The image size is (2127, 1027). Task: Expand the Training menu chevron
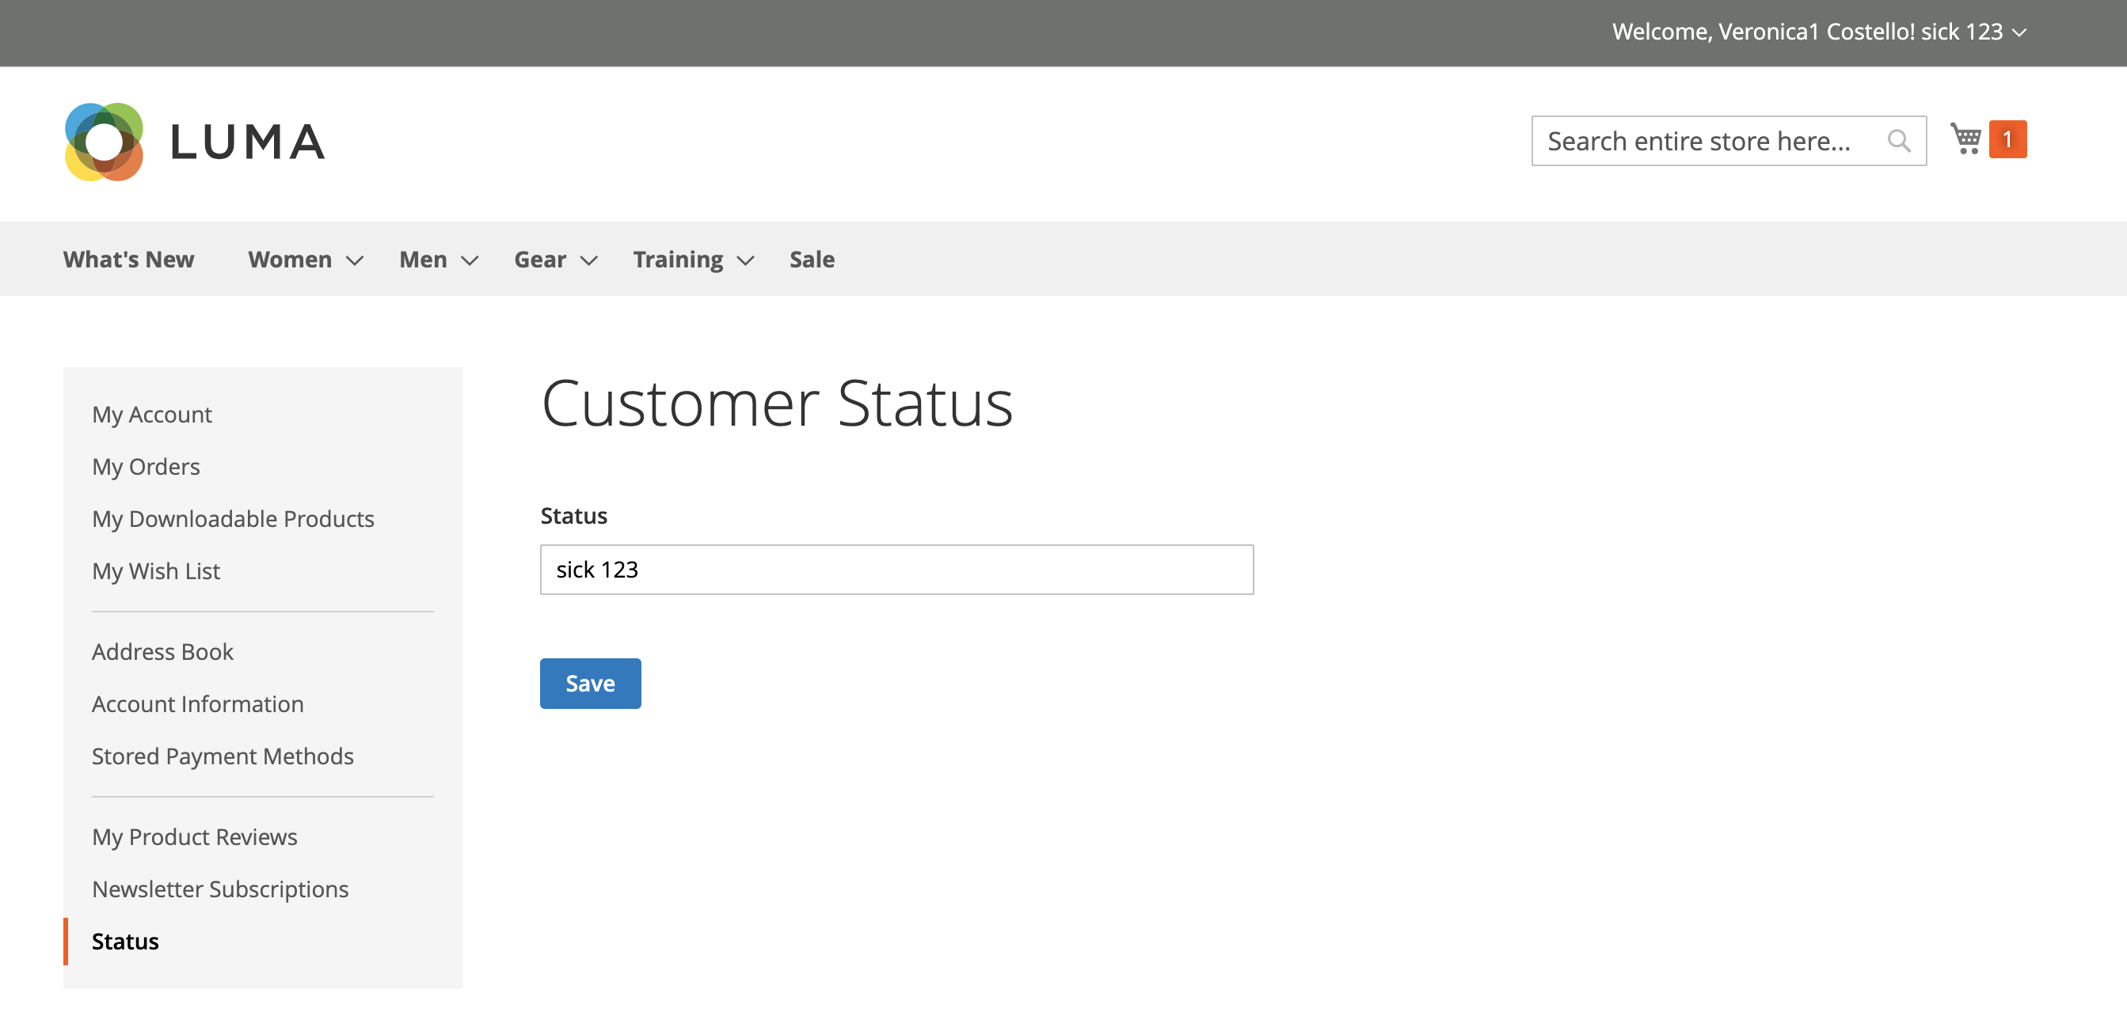click(746, 260)
